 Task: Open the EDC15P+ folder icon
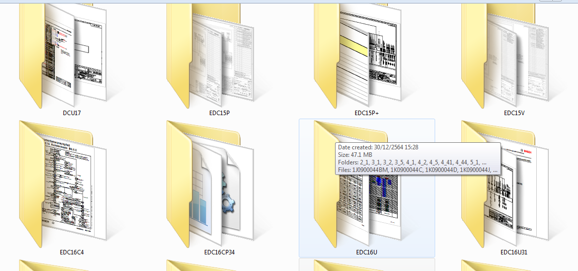(358, 56)
